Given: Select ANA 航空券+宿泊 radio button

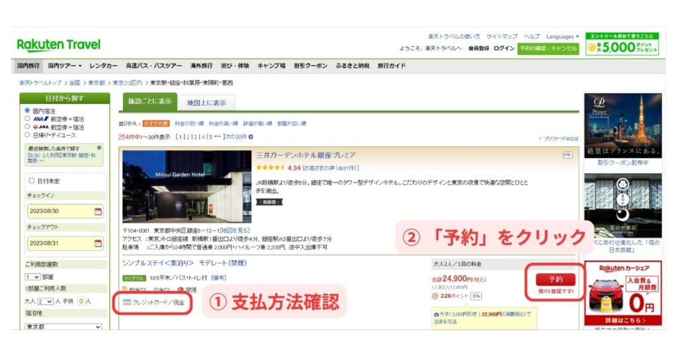Looking at the screenshot, I should pyautogui.click(x=27, y=118).
